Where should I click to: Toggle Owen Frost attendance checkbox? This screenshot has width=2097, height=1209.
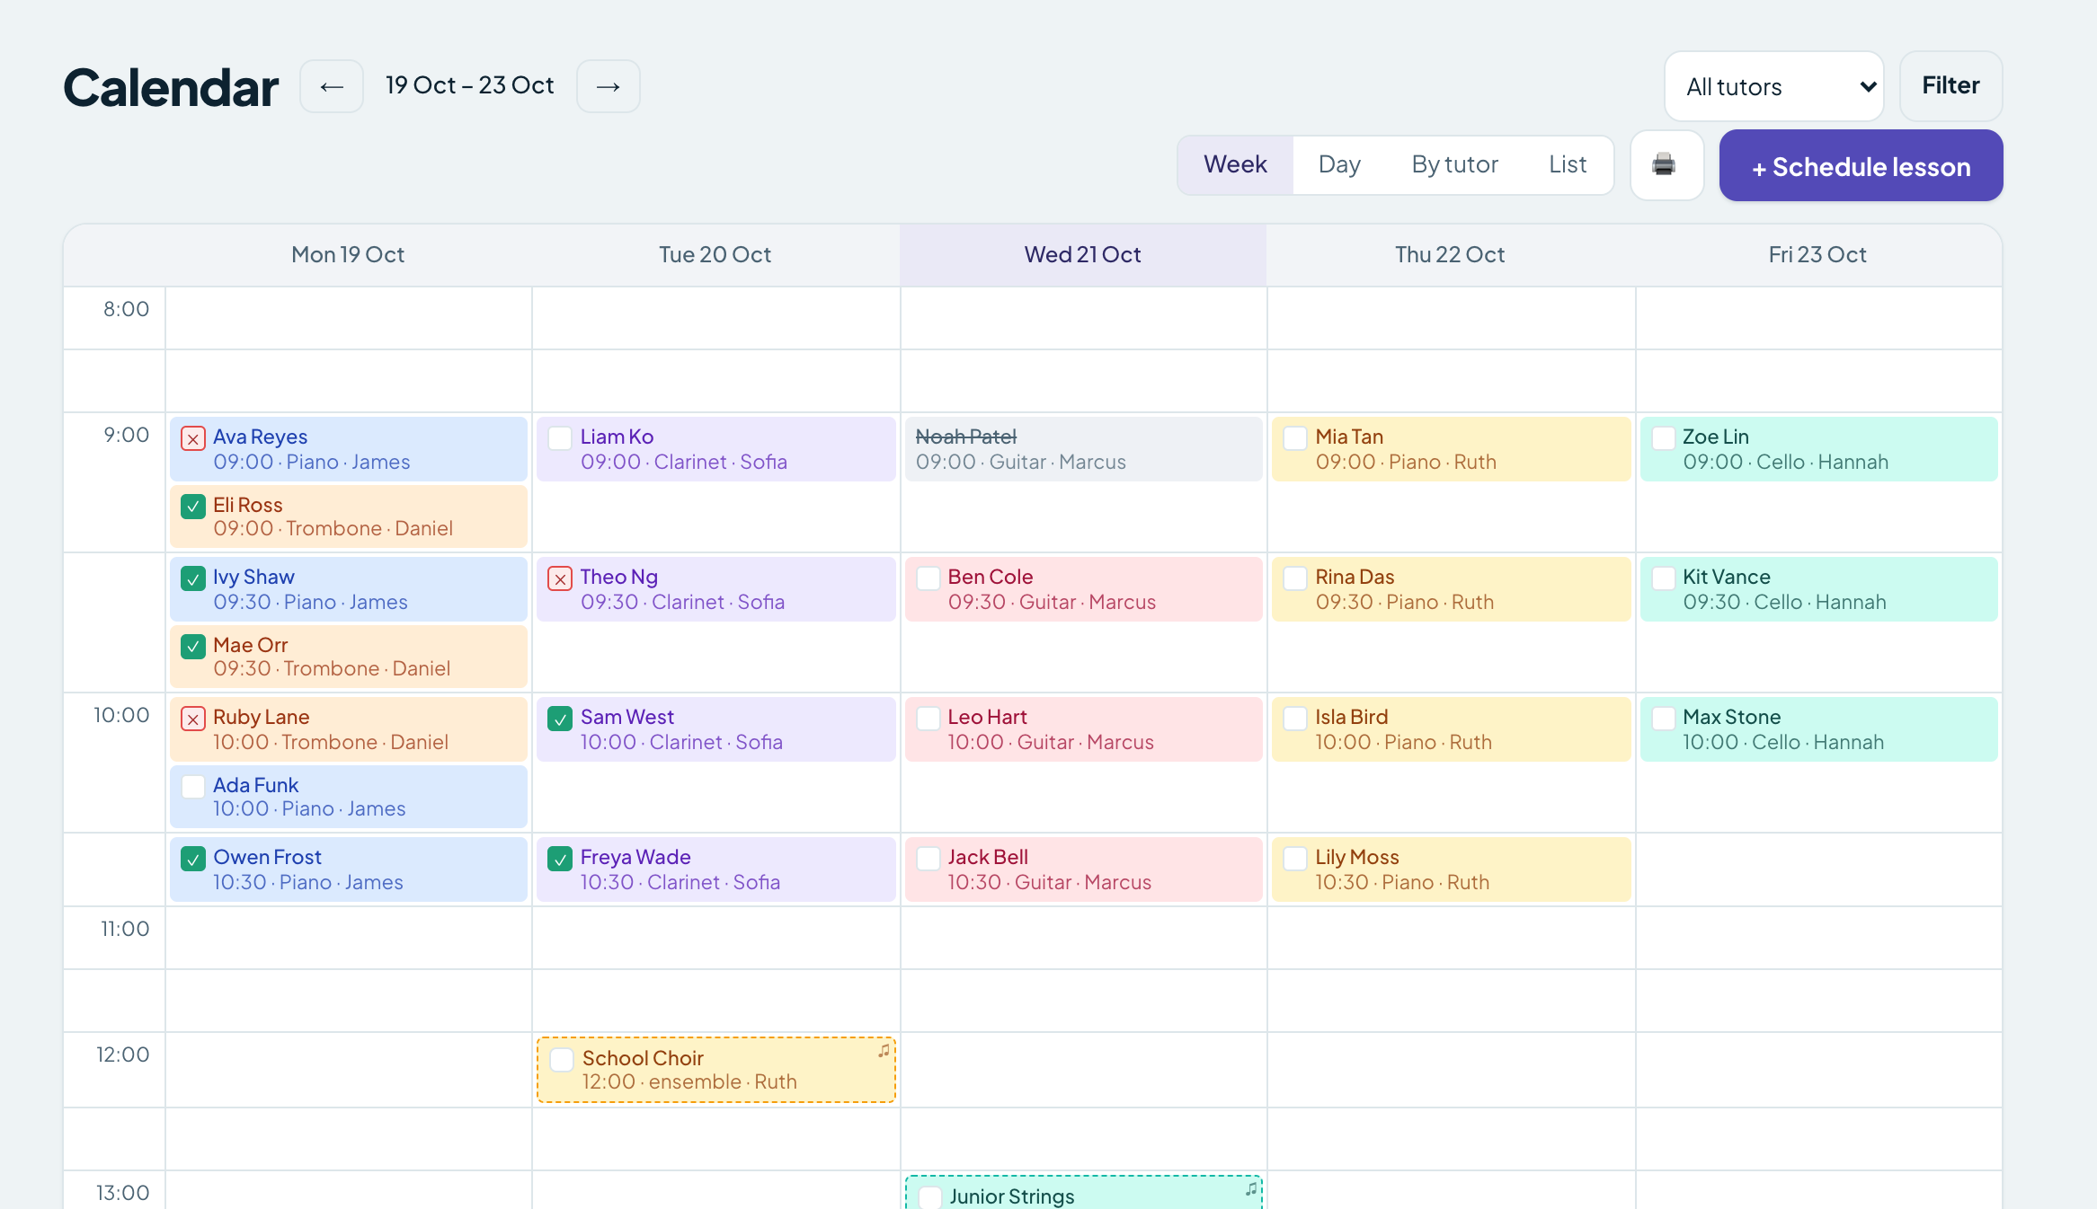pos(193,859)
